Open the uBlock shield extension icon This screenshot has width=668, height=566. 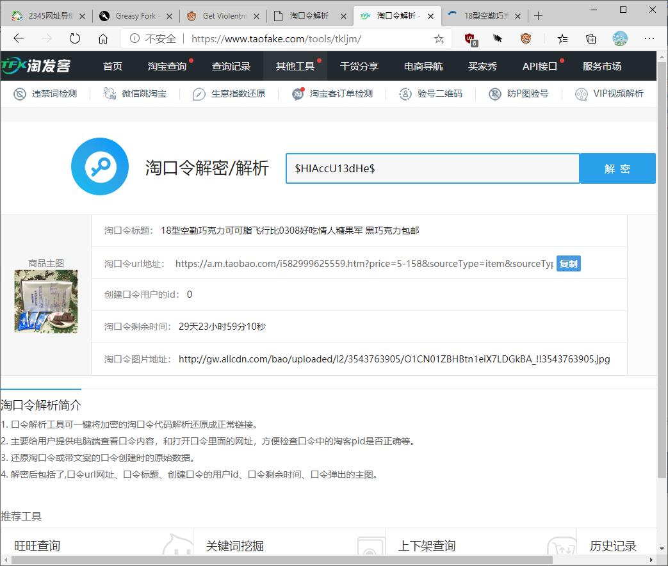[x=470, y=39]
